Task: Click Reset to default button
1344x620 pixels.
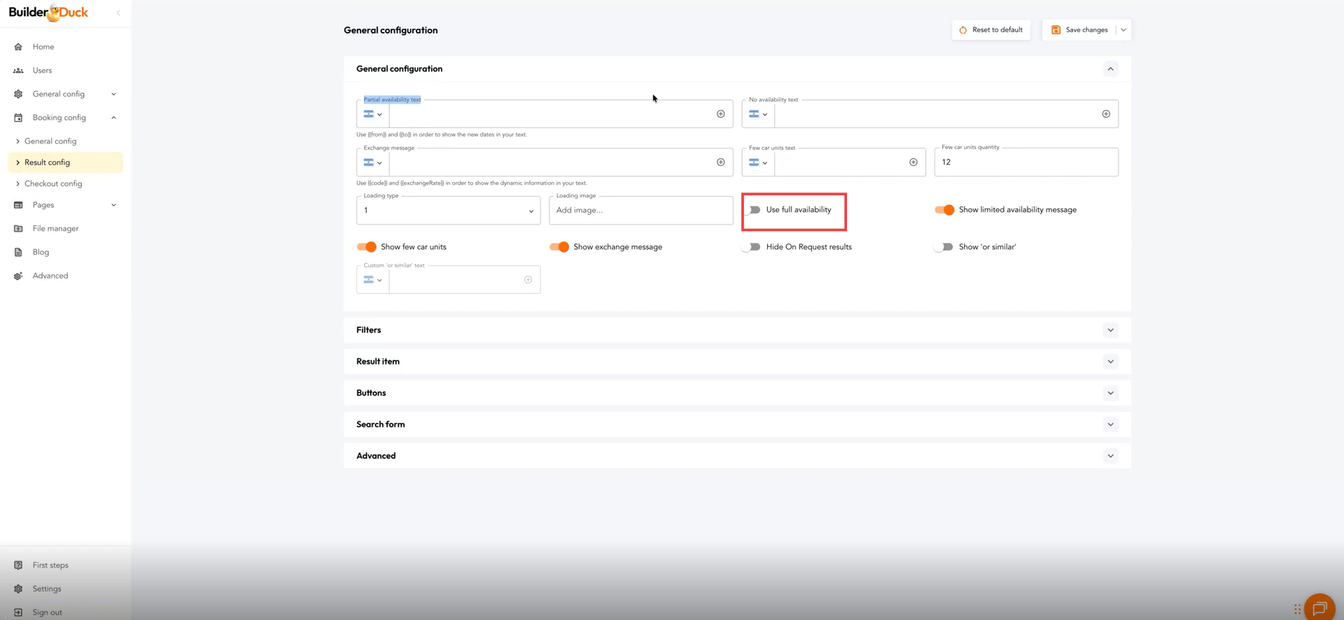Action: pyautogui.click(x=990, y=30)
